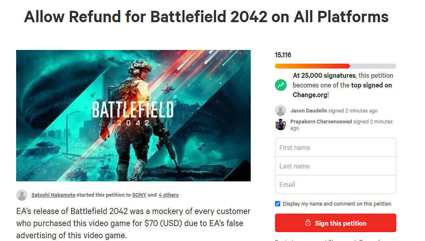Viewport: 425px width, 241px height.
Task: Click the green trending arrow icon
Action: [281, 85]
